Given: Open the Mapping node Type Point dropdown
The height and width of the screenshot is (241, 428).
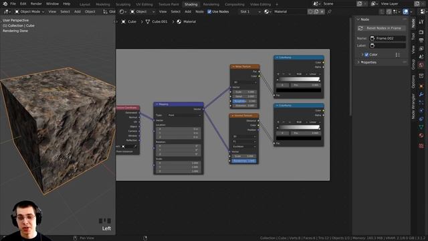Looking at the screenshot, I should click(x=185, y=115).
